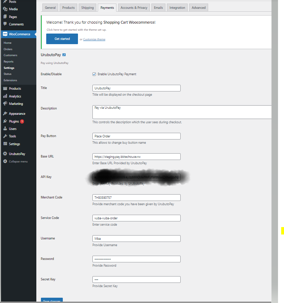
Task: Click the Title input field
Action: pyautogui.click(x=137, y=88)
